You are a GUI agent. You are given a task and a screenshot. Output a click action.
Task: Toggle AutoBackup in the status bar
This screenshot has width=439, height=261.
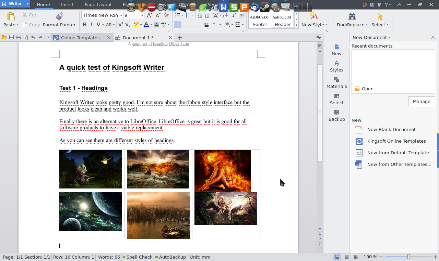170,257
